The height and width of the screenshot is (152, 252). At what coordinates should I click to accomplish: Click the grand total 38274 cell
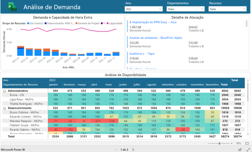[238, 137]
